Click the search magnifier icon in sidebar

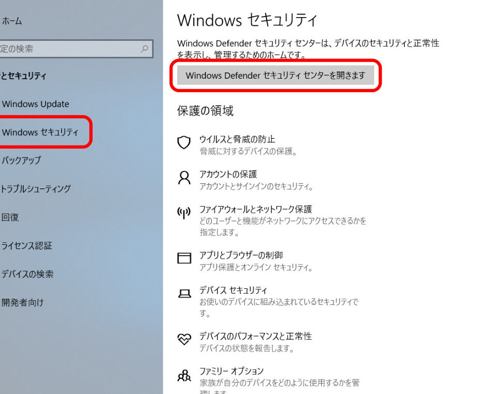[144, 49]
